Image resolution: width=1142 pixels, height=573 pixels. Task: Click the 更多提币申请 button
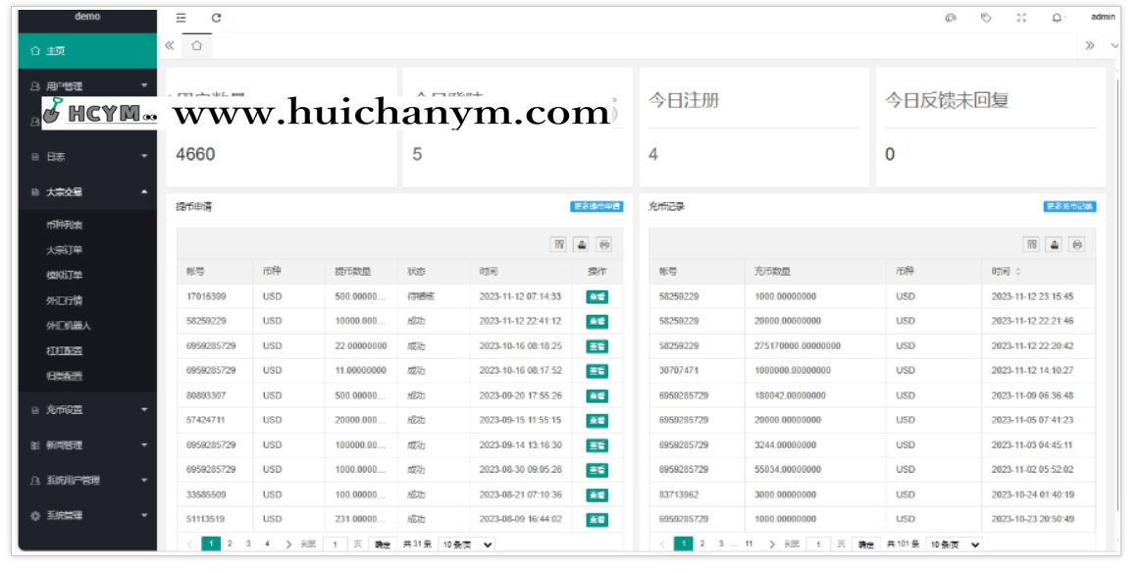pos(596,207)
